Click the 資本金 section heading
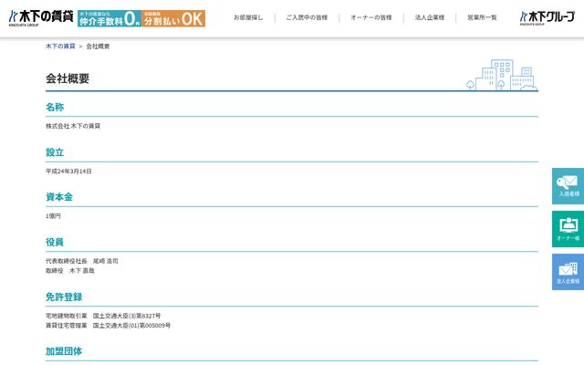This screenshot has width=584, height=365. (x=59, y=197)
